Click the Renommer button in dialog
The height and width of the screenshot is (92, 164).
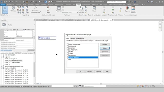tap(105, 52)
